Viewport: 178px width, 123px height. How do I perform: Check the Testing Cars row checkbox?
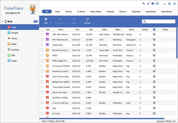point(42,45)
